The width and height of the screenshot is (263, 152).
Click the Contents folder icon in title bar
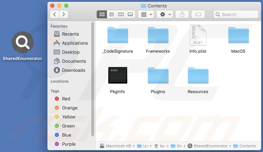coord(143,6)
